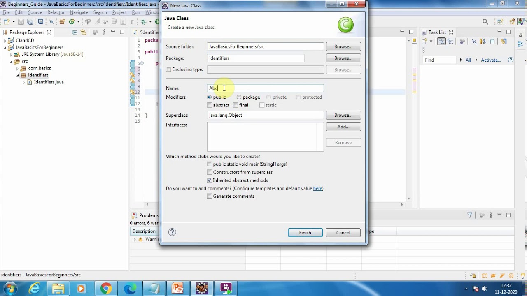Click the Cancel button

[343, 233]
